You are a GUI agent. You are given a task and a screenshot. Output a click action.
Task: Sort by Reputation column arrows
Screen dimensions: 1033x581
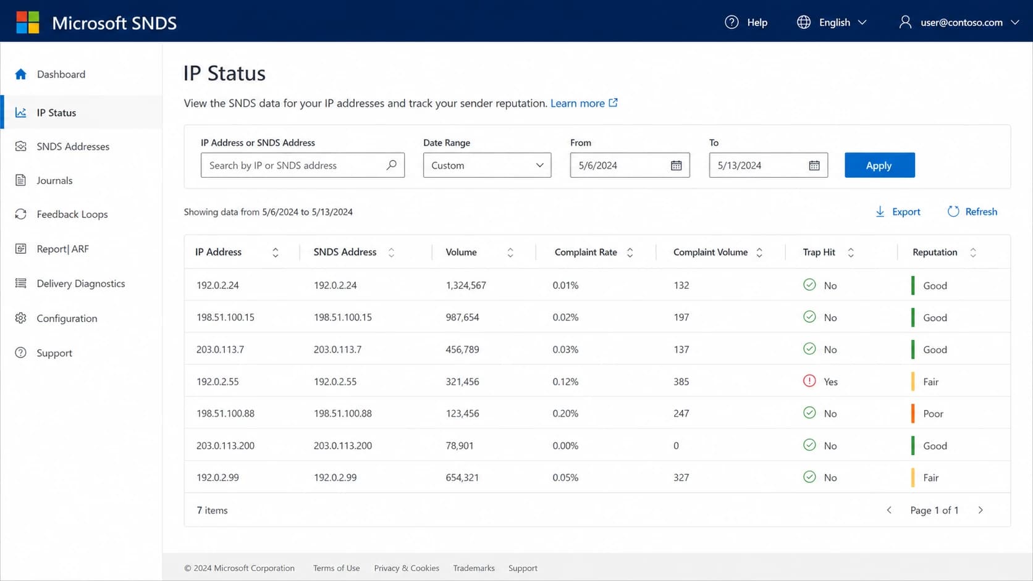click(x=973, y=253)
